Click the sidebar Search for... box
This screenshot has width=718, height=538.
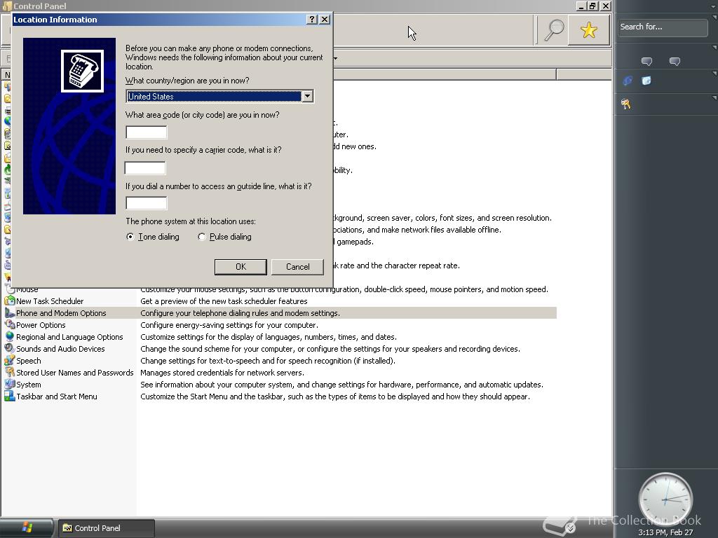click(x=662, y=27)
